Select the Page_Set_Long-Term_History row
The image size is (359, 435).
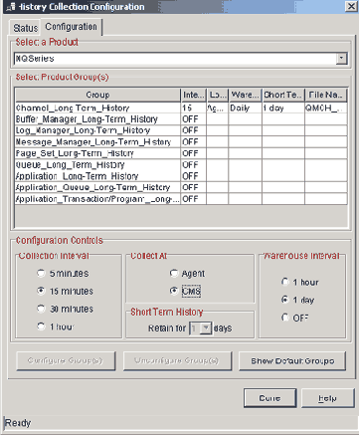pos(181,153)
